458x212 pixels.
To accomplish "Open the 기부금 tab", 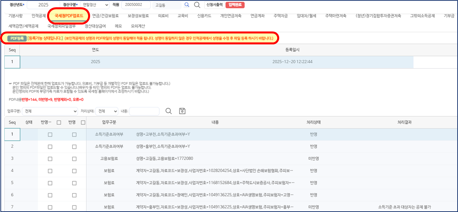I will click(x=449, y=16).
